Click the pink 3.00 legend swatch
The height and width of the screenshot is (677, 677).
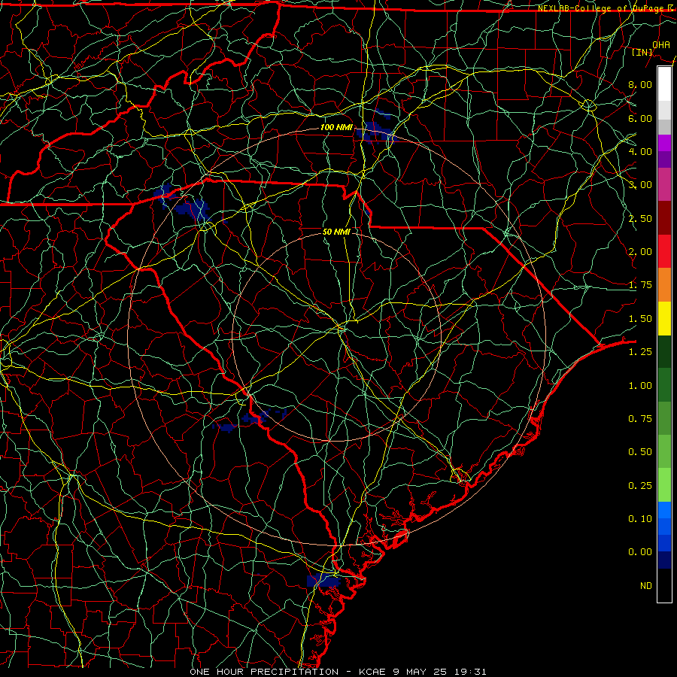pyautogui.click(x=664, y=184)
